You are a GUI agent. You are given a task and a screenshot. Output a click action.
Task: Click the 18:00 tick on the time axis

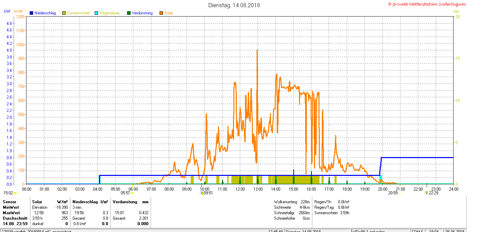347,189
